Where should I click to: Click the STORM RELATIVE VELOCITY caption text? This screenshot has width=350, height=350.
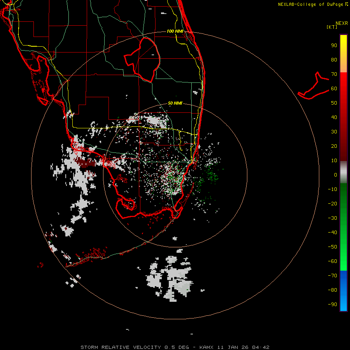(x=121, y=347)
